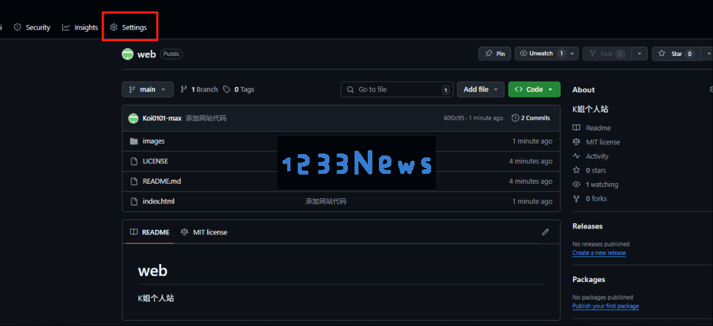Click the '1 minute ago' text for images
This screenshot has width=713, height=326.
[533, 141]
